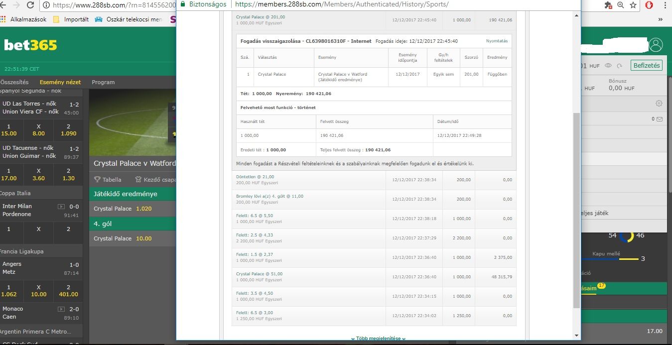This screenshot has width=672, height=345.
Task: Select Union Viera CF odds 1.090
Action: (68, 130)
